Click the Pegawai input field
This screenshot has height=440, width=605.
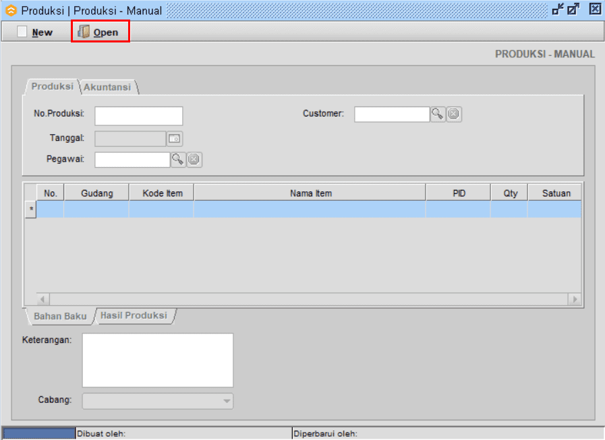132,160
